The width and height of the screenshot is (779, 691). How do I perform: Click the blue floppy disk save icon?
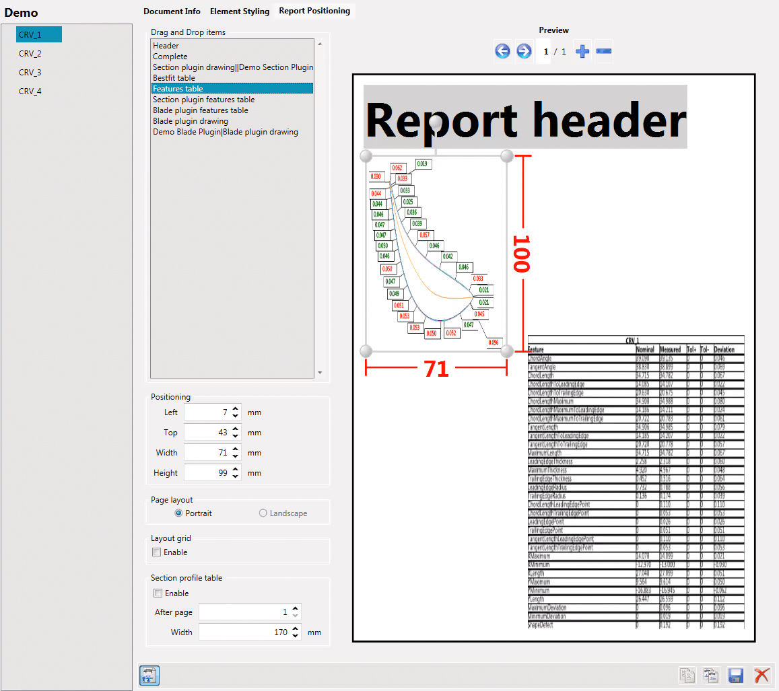click(736, 676)
